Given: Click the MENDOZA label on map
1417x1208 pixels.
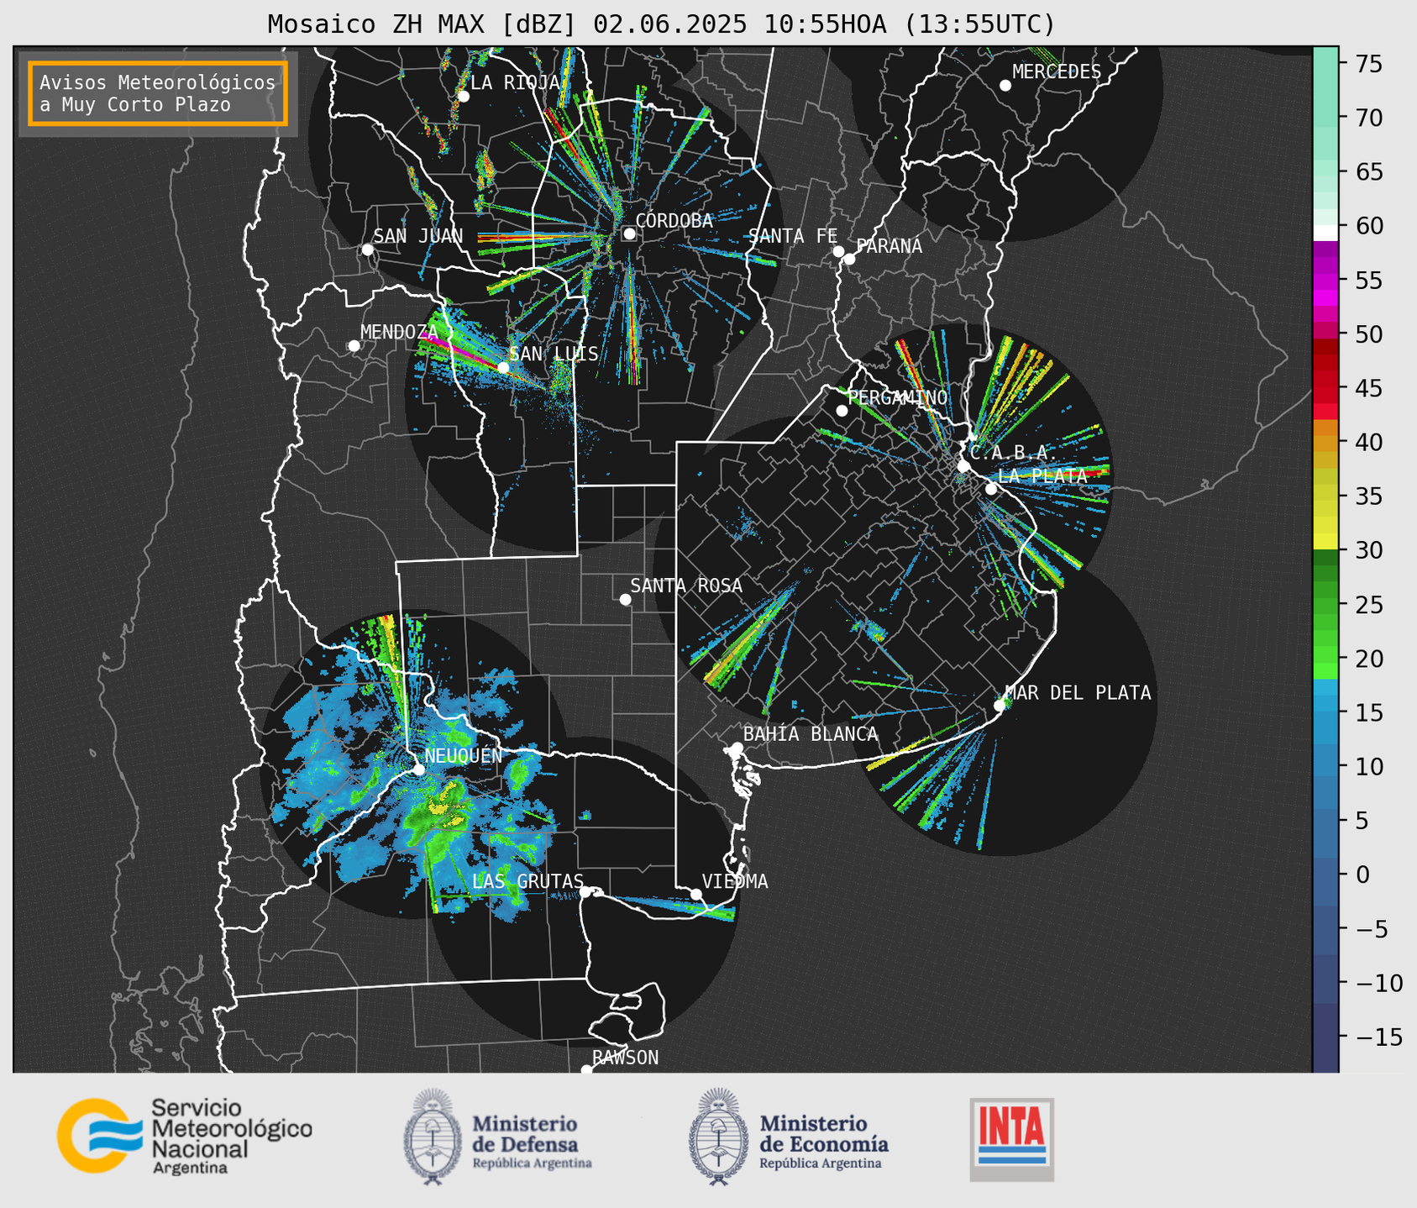Looking at the screenshot, I should click(400, 333).
